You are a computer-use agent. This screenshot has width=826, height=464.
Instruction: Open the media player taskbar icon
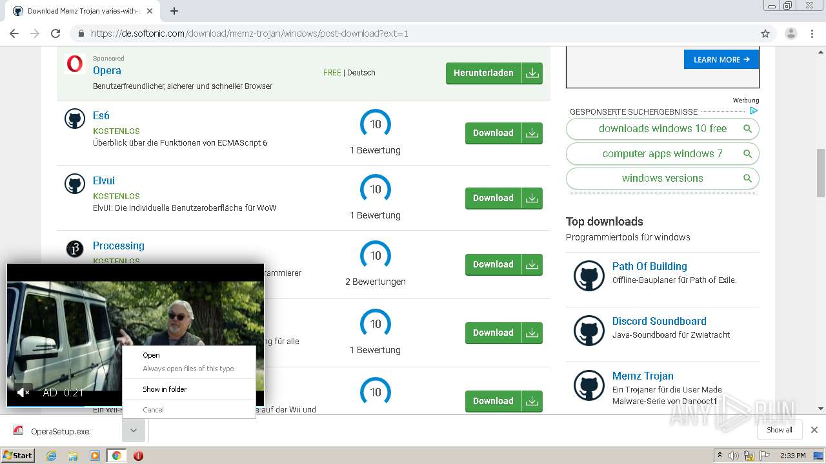pyautogui.click(x=95, y=456)
